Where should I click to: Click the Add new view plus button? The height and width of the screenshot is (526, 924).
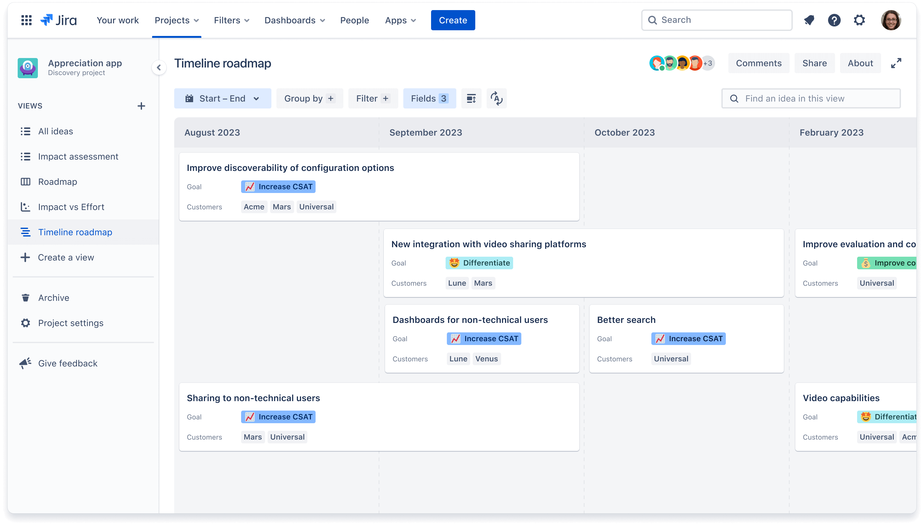[141, 106]
